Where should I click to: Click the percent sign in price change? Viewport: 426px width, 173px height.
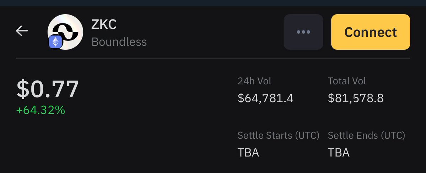click(61, 110)
